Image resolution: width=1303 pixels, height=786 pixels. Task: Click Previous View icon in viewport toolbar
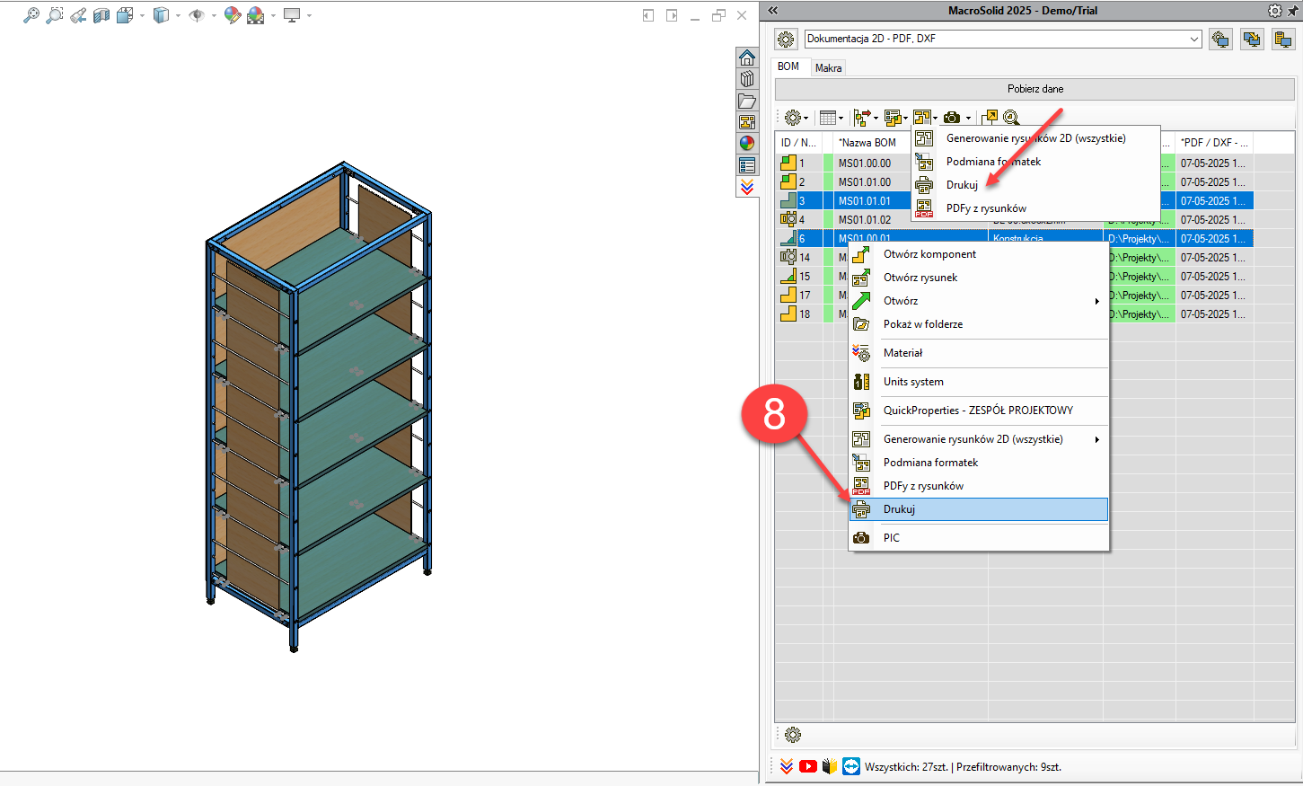(78, 15)
